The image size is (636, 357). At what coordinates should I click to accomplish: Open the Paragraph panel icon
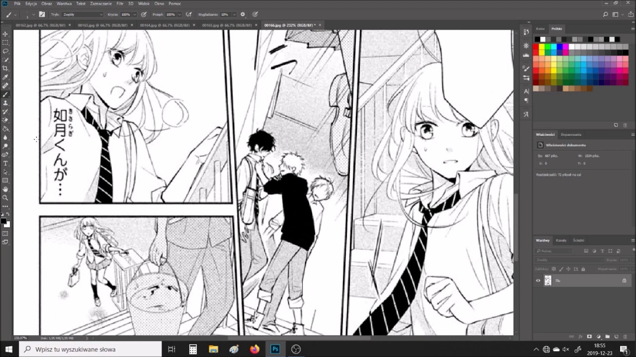coord(526,101)
